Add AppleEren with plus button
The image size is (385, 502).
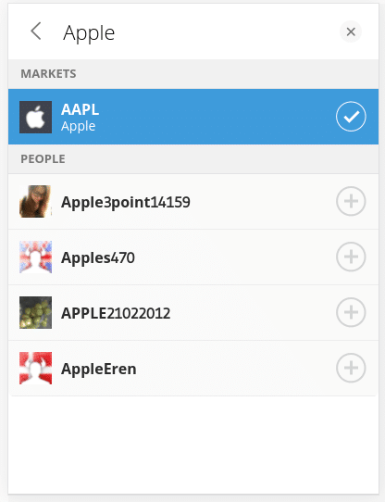351,368
